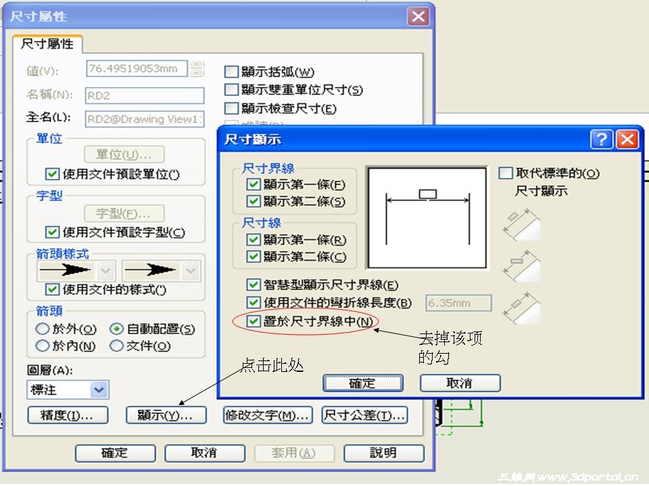Enable 顯示檢查尺寸(E) checkbox
The height and width of the screenshot is (486, 649).
point(231,108)
